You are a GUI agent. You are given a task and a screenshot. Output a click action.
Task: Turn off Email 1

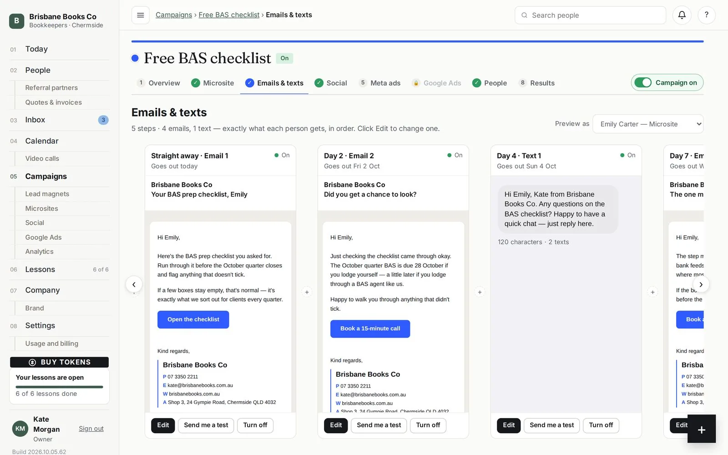click(x=255, y=425)
